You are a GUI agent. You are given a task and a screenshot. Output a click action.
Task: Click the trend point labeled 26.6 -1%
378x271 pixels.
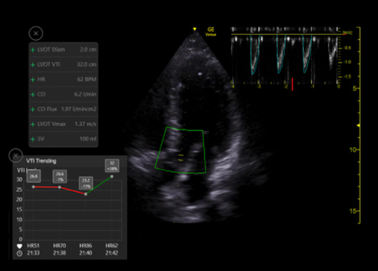pyautogui.click(x=60, y=187)
